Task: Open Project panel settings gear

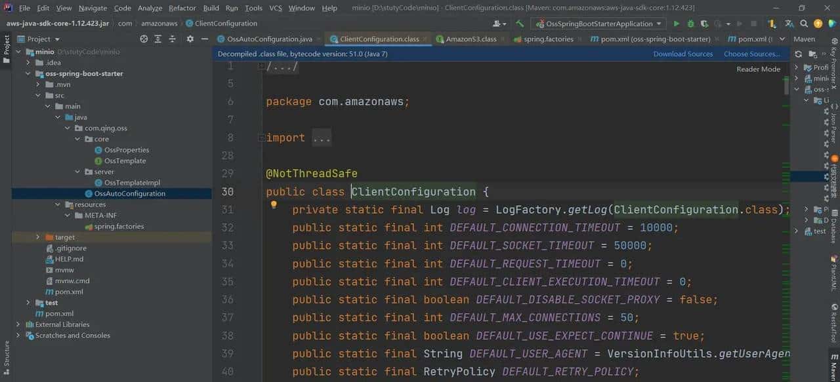Action: (190, 39)
